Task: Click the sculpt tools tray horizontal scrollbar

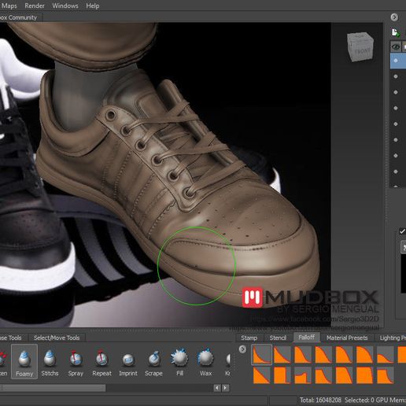Action: coord(54,388)
